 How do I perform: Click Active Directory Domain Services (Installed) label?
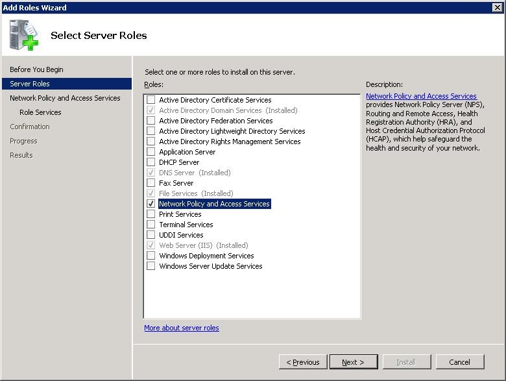coord(228,110)
